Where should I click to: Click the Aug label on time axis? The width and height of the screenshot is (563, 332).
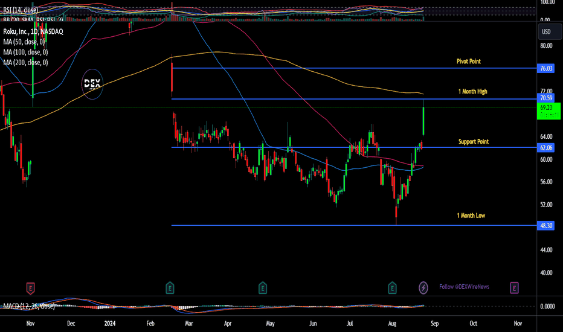point(392,324)
